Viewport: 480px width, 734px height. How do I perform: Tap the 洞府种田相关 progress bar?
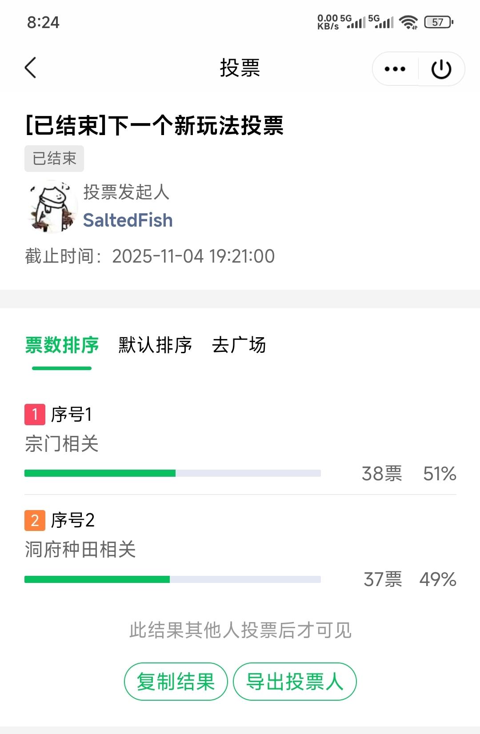point(172,579)
